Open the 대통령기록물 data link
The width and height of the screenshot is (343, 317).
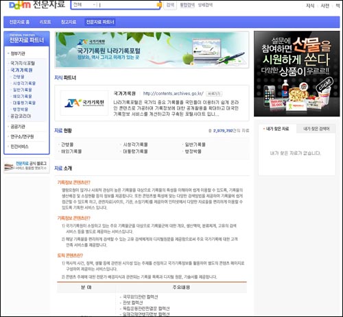coord(135,151)
